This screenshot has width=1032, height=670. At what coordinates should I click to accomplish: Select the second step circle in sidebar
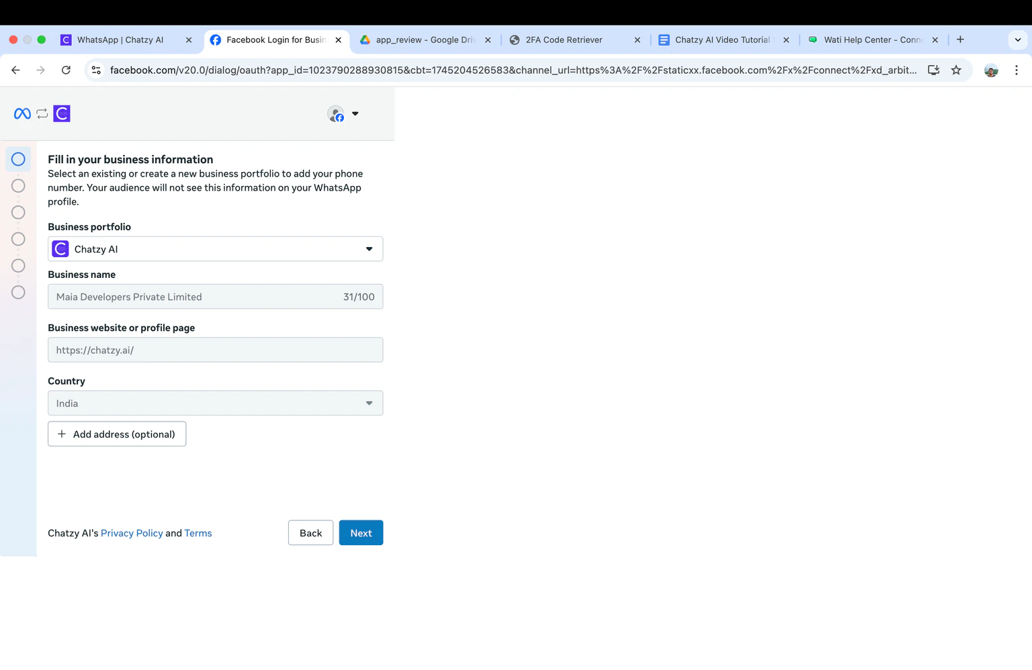(x=18, y=186)
